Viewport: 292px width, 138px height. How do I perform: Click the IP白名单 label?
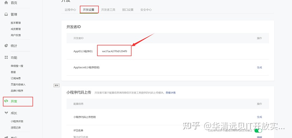coord(78,131)
